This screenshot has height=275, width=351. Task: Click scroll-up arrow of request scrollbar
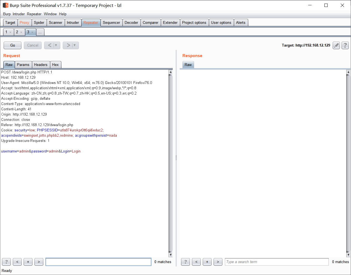pyautogui.click(x=171, y=72)
